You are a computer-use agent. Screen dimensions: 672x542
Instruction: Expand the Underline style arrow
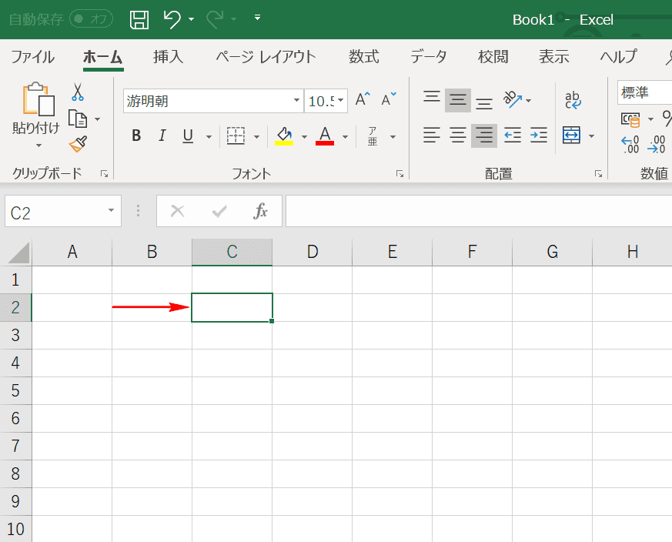pos(209,137)
